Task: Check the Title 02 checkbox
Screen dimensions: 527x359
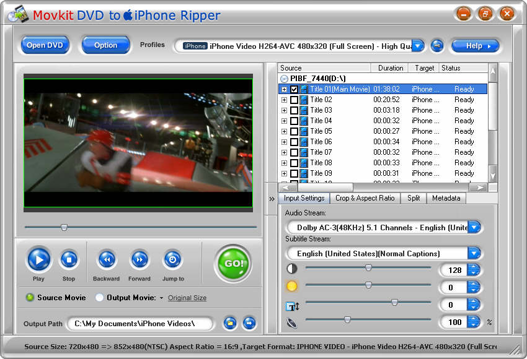Action: 294,100
